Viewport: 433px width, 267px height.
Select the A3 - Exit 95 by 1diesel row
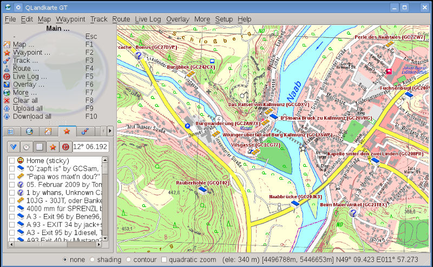pyautogui.click(x=55, y=233)
